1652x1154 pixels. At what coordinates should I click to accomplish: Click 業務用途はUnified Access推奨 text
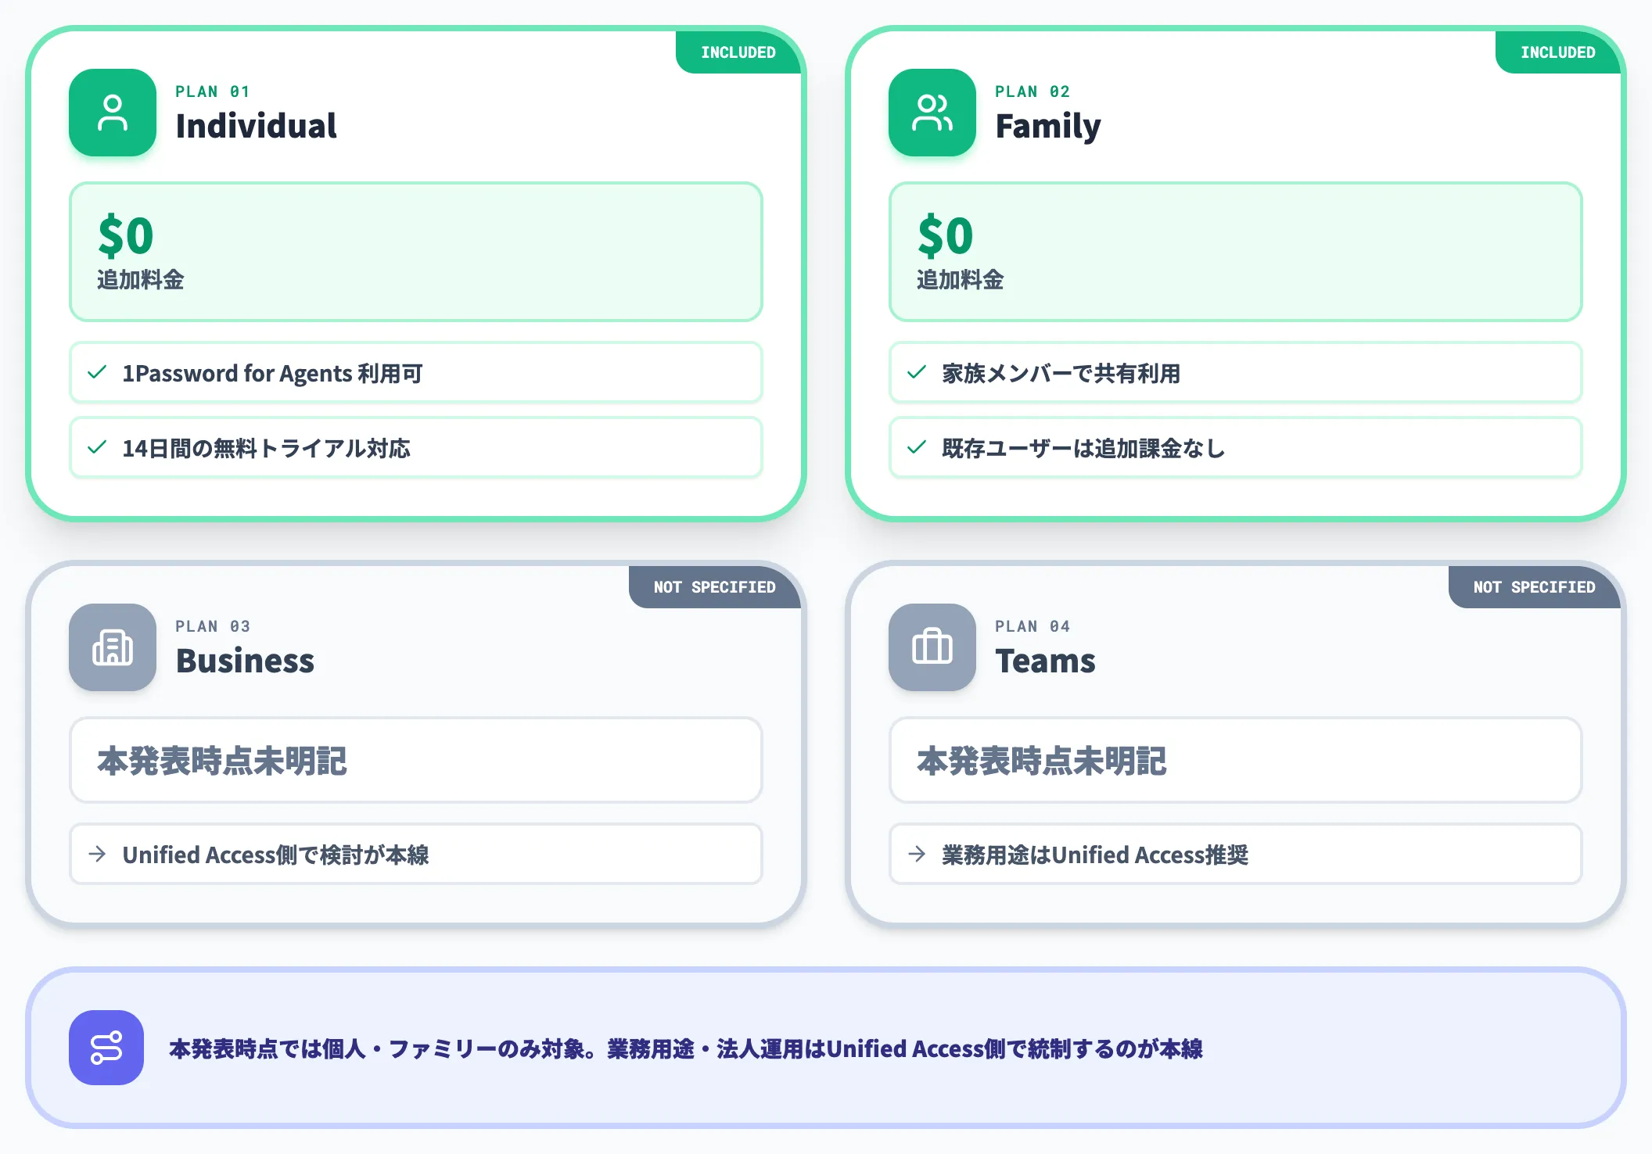tap(1095, 855)
